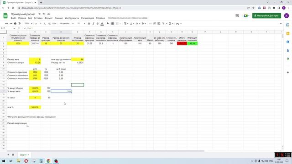The height and width of the screenshot is (164, 292).
Task: Click the Настройки Доступа share button
Action: pyautogui.click(x=266, y=15)
